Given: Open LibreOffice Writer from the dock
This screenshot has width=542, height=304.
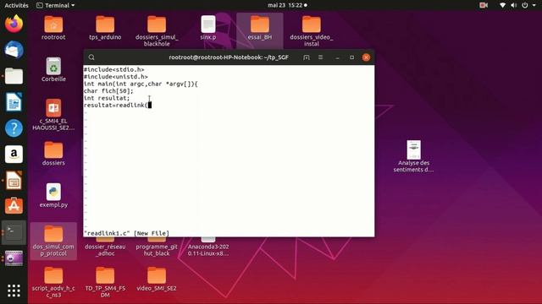Looking at the screenshot, I should pyautogui.click(x=14, y=102).
